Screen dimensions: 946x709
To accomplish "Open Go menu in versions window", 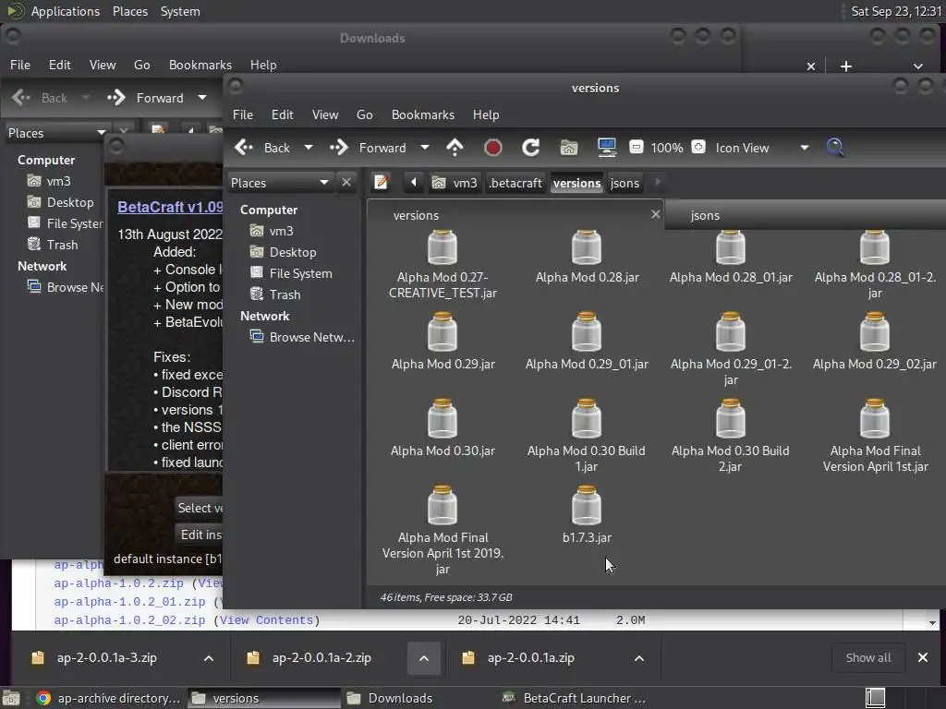I will [x=364, y=114].
